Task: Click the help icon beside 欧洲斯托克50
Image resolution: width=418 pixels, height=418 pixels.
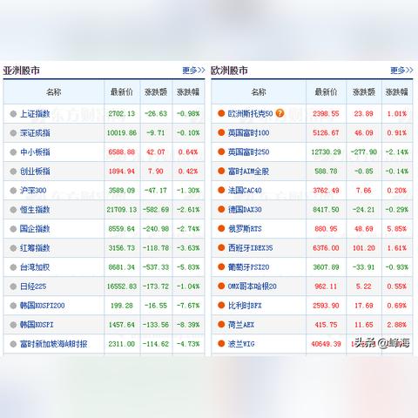Action: tap(280, 113)
